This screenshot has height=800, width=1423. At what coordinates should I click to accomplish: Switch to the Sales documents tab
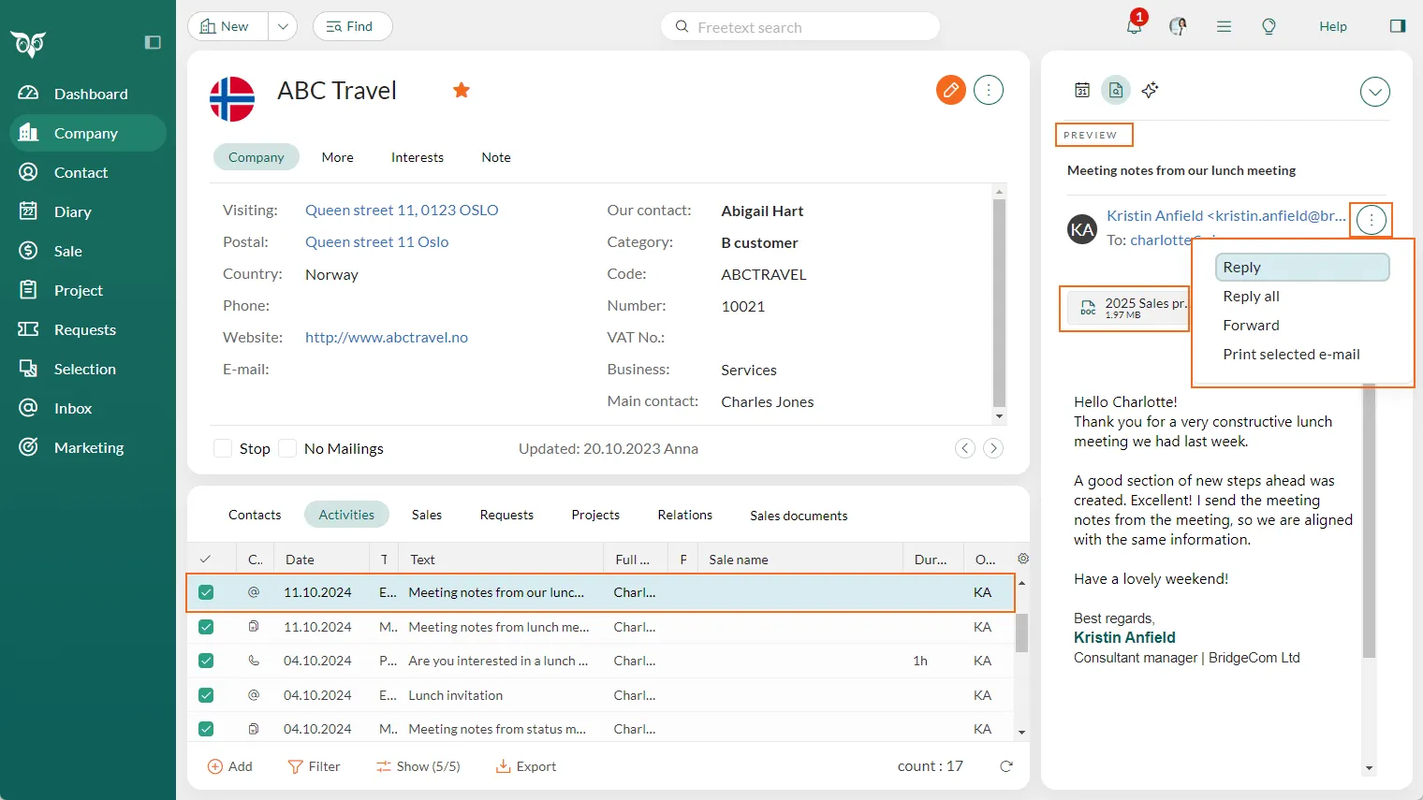[799, 516]
